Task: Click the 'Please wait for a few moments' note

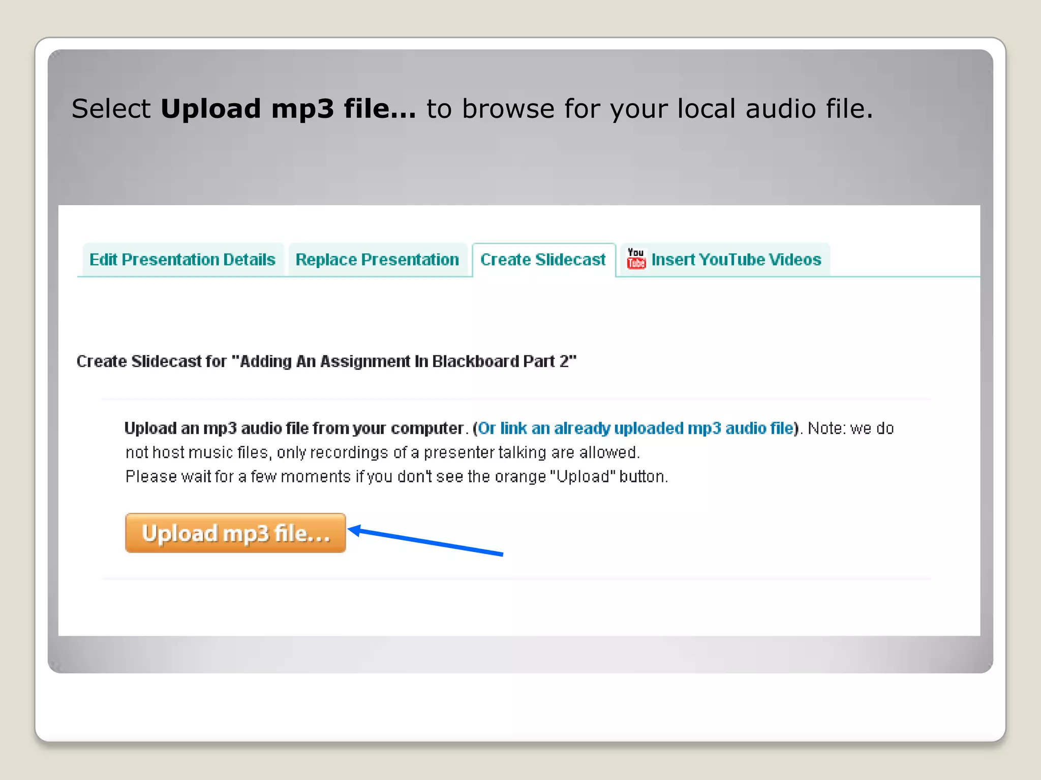Action: pyautogui.click(x=396, y=476)
